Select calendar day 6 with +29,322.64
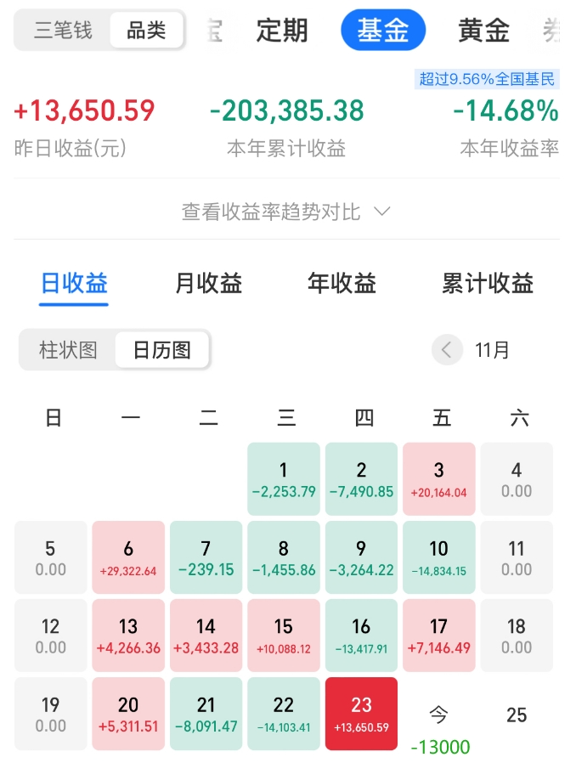576x780 pixels. [128, 557]
